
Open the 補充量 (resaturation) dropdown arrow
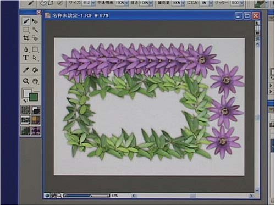click(183, 3)
